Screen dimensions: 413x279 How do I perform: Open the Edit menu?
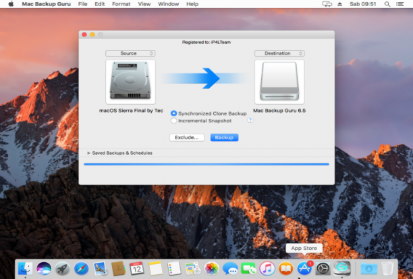[100, 4]
